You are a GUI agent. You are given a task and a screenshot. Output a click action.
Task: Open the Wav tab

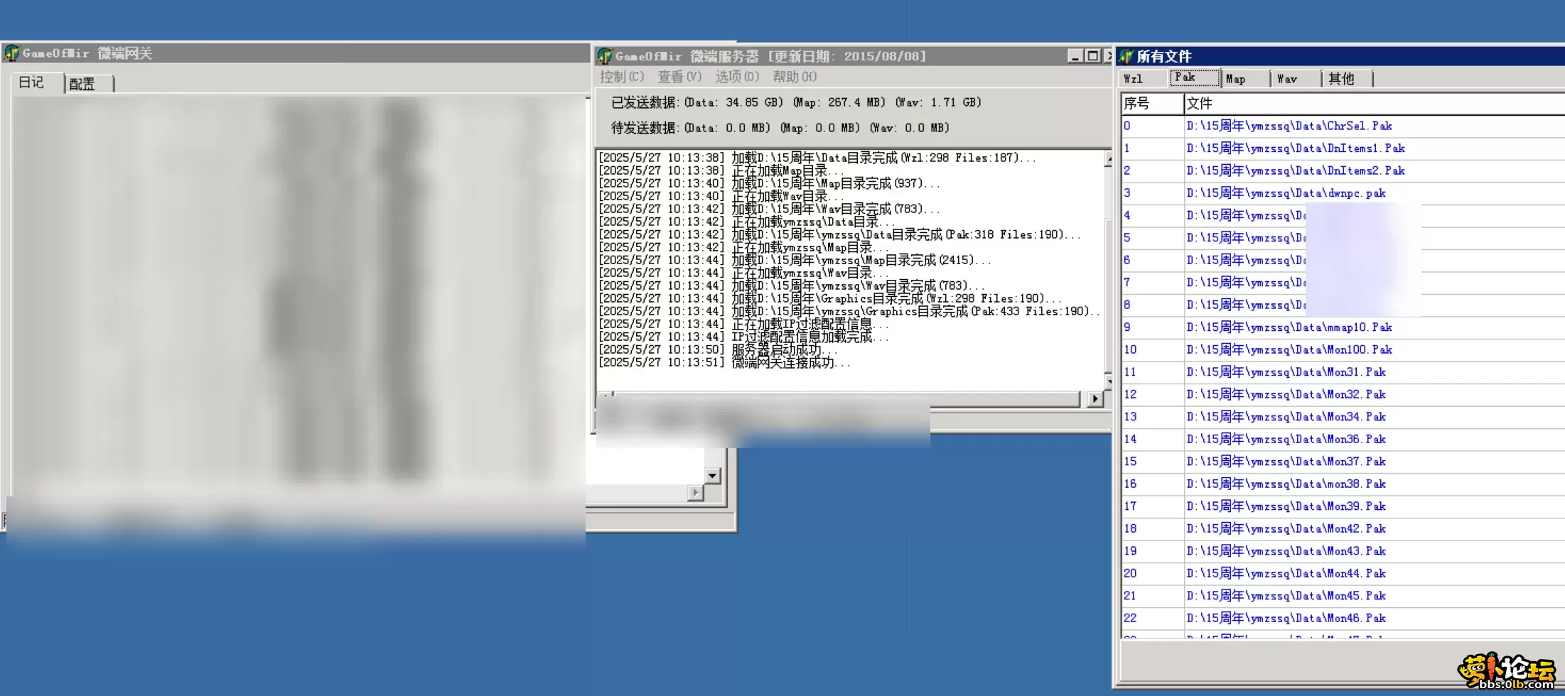coord(1296,79)
